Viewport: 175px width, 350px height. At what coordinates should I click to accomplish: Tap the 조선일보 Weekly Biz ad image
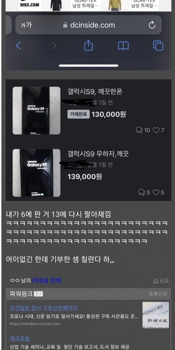point(156,315)
